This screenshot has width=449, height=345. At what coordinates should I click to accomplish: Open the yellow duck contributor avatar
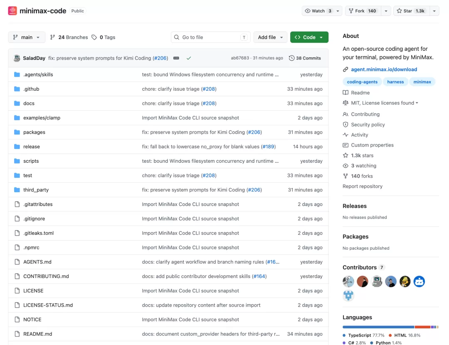pyautogui.click(x=405, y=281)
